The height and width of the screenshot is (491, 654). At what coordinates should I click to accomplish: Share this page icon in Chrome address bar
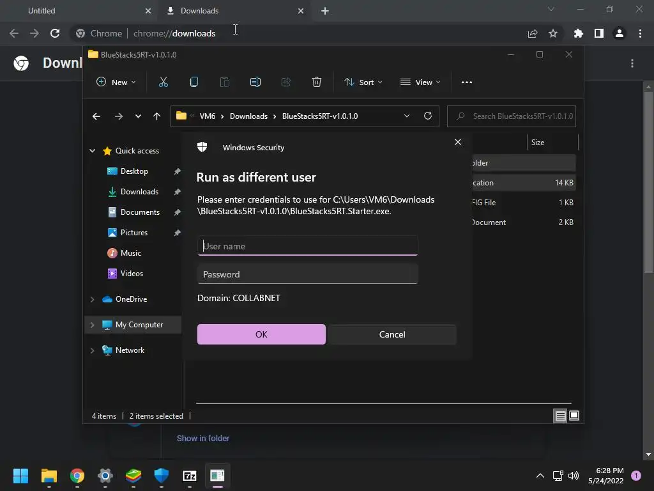click(533, 33)
